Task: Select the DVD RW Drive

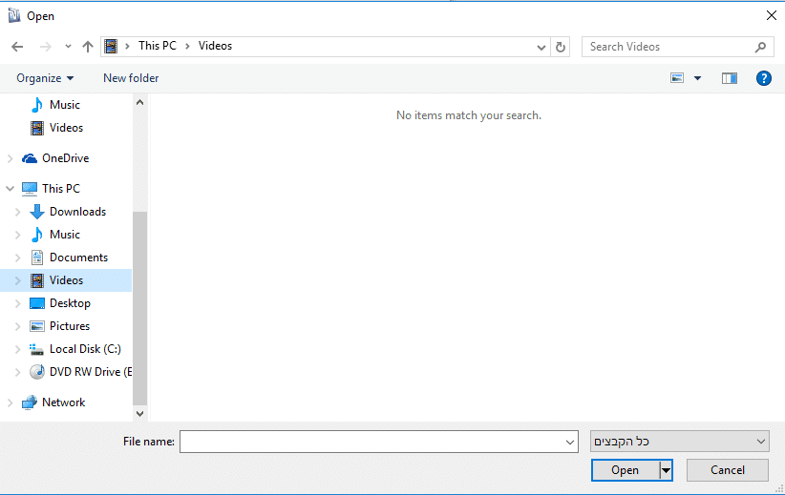Action: 91,372
